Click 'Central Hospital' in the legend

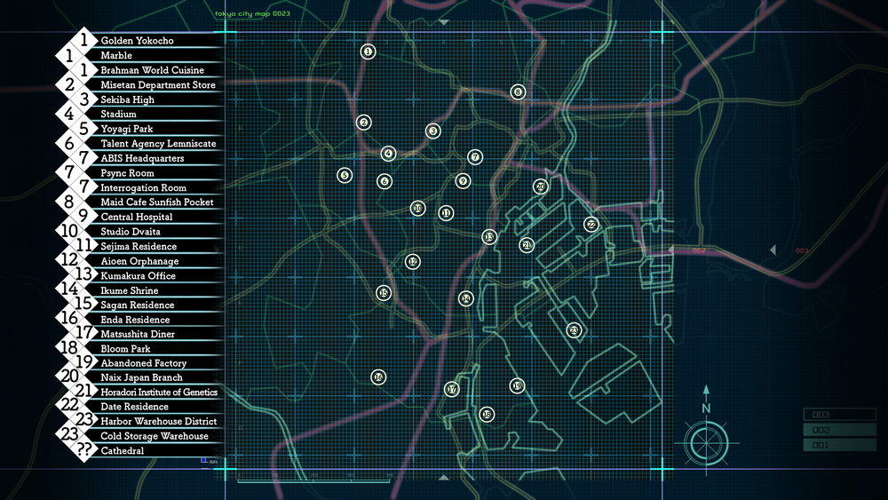137,217
